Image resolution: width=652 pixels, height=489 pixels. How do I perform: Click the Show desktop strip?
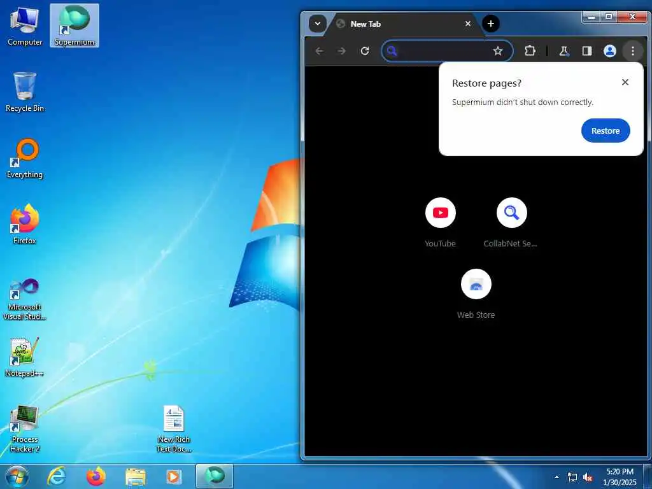point(648,476)
